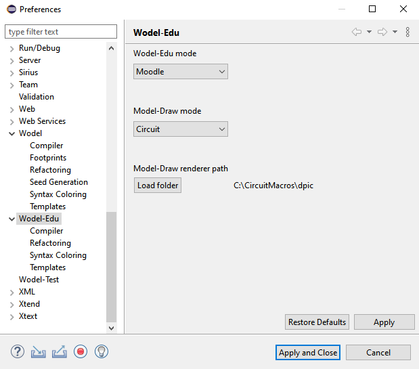Viewport: 419px width, 369px height.
Task: Click the lightbulb tips icon
Action: pos(102,351)
